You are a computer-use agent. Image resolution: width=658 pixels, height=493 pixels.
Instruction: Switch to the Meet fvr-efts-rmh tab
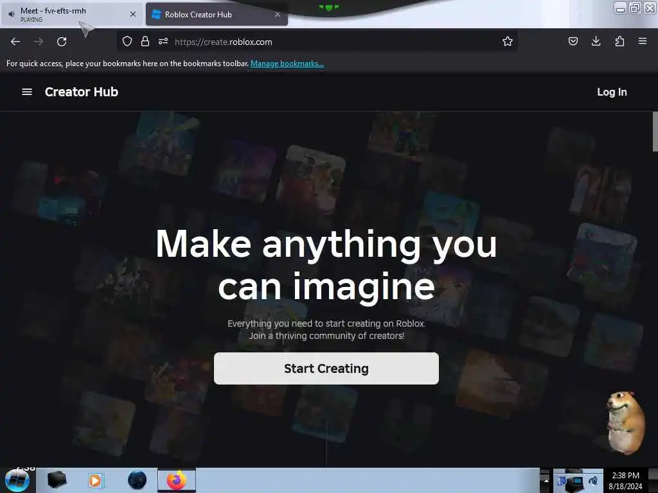[72, 14]
